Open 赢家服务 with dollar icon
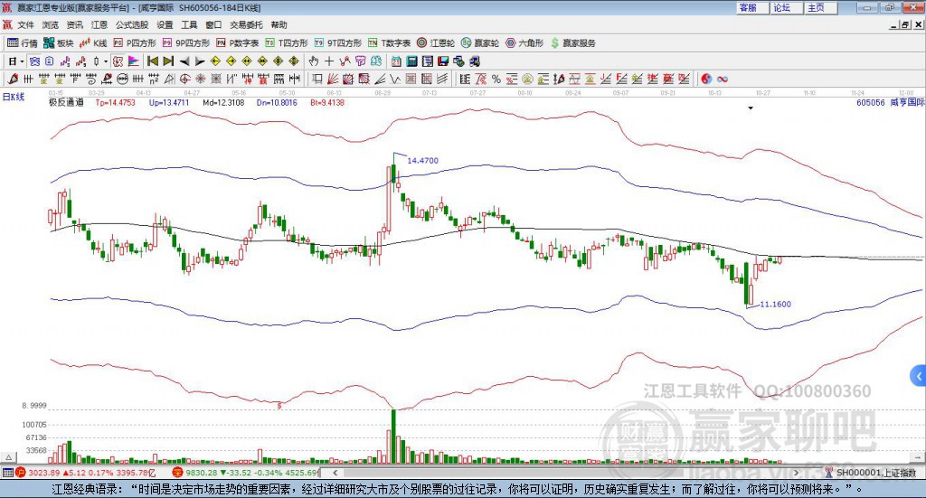 point(572,43)
